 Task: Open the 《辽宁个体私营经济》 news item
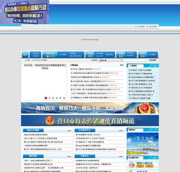point(93,94)
